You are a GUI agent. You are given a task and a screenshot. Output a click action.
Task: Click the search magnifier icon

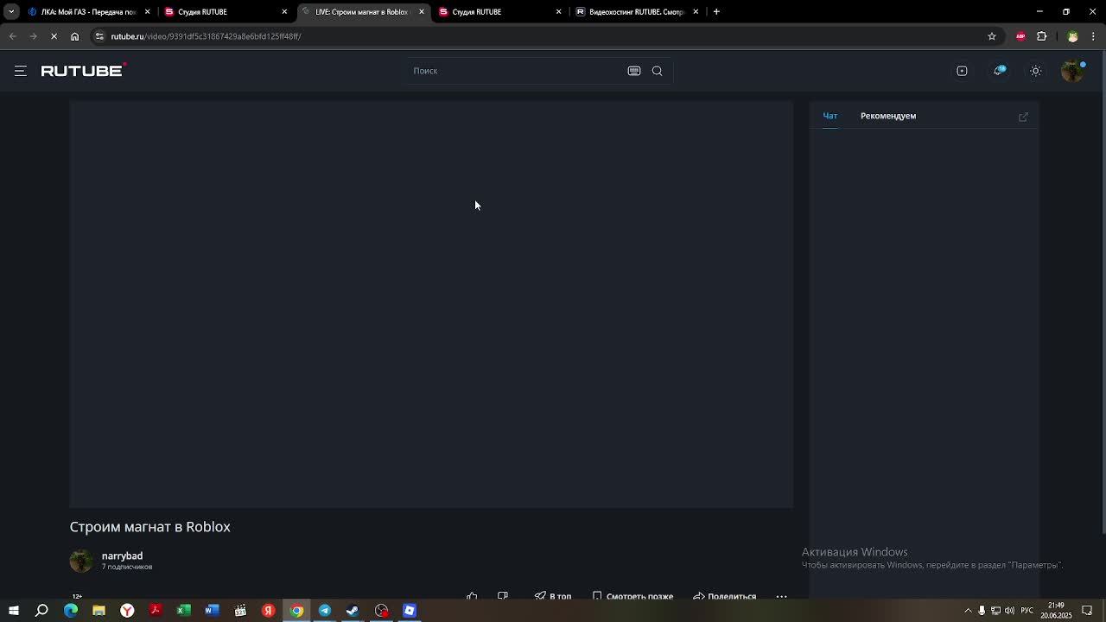pos(658,71)
